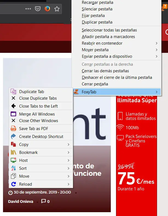
Task: Click the FoxyTab toolbar icon with badge 7
Action: coord(164,8)
